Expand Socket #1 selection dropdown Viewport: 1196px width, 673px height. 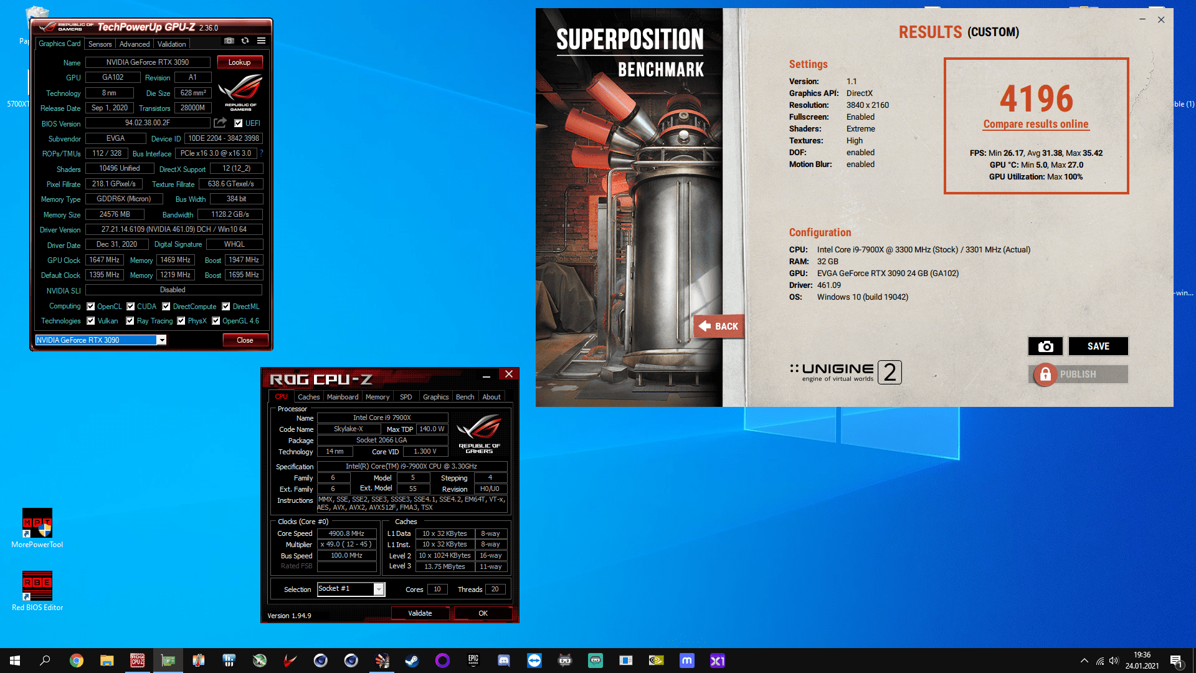pyautogui.click(x=379, y=589)
